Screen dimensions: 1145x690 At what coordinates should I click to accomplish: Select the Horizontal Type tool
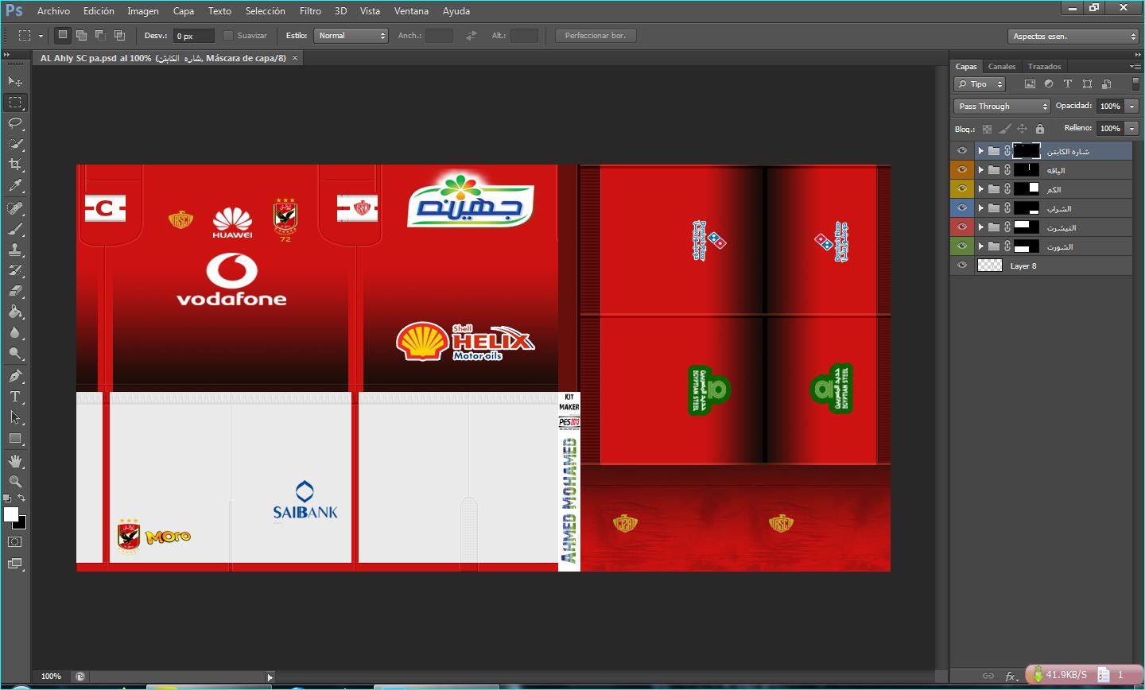coord(15,397)
